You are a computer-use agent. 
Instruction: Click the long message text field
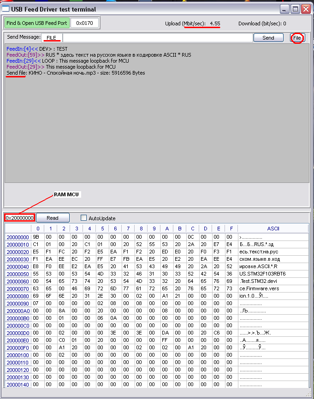[158, 38]
